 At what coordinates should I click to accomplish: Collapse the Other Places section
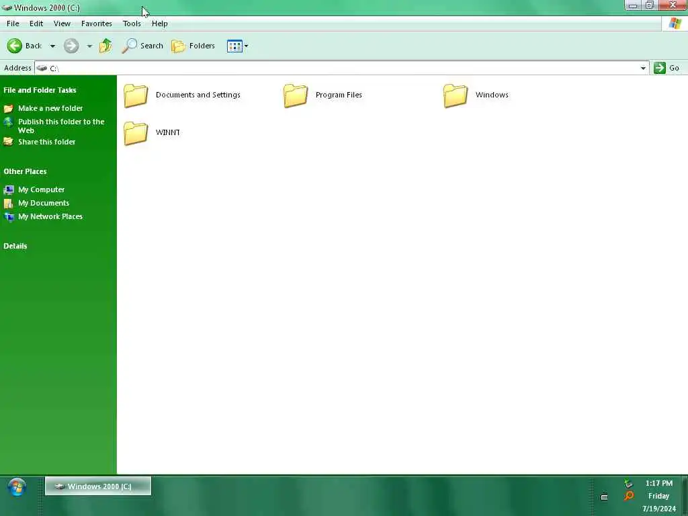[x=25, y=171]
